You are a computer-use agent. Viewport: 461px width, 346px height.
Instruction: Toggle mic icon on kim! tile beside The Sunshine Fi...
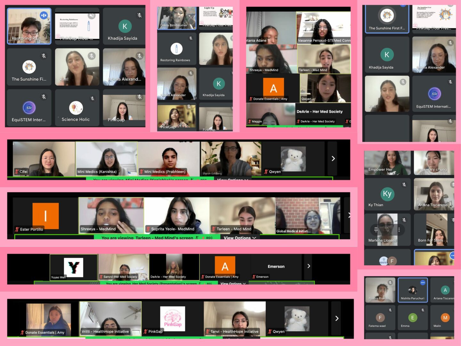92,56
